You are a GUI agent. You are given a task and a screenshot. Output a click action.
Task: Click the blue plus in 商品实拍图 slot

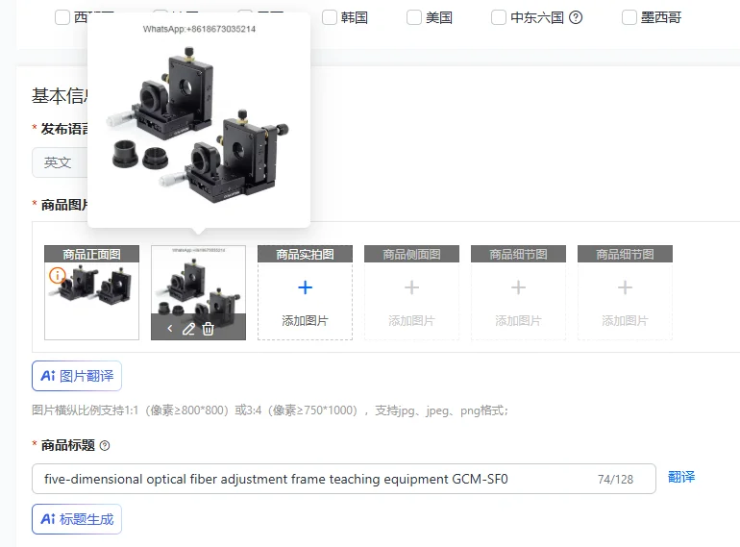coord(305,287)
